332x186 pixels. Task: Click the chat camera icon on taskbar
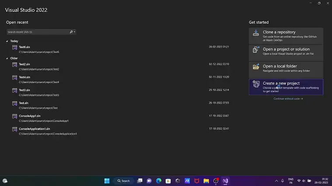(149, 181)
